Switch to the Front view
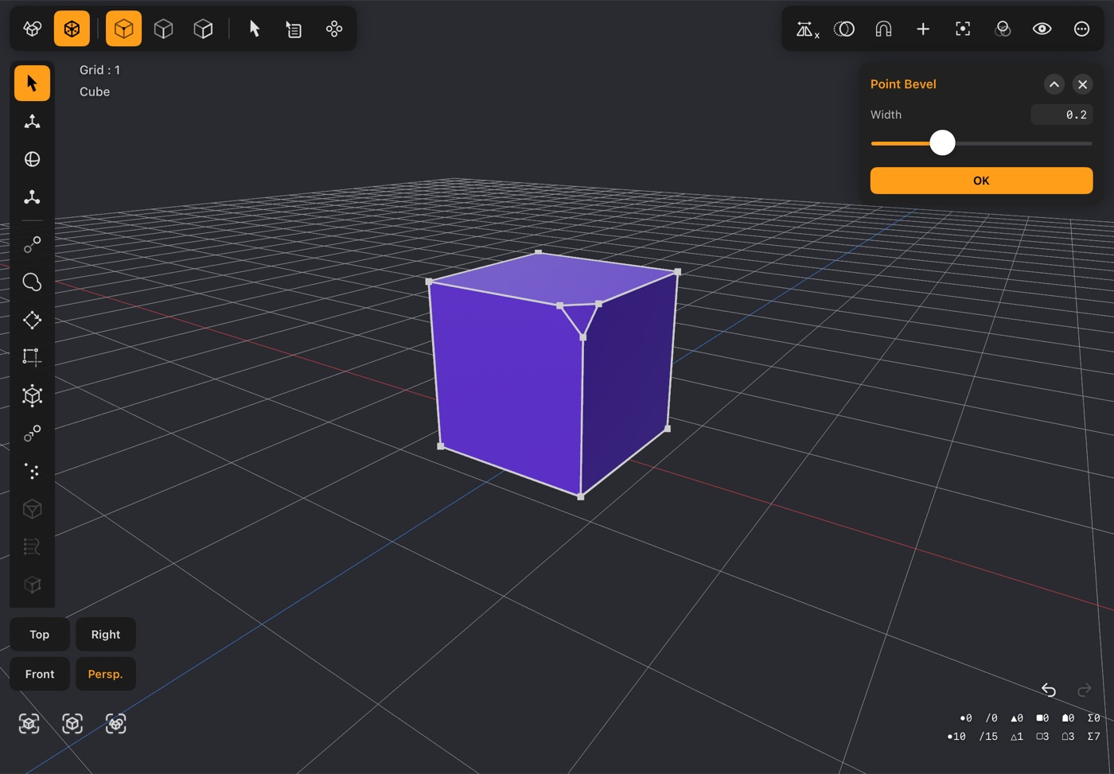Viewport: 1114px width, 774px height. tap(40, 674)
